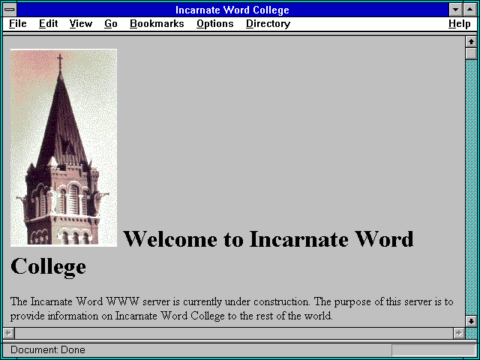Viewport: 480px width, 360px height.
Task: Click the vertical scrollbar down arrow
Action: point(471,321)
